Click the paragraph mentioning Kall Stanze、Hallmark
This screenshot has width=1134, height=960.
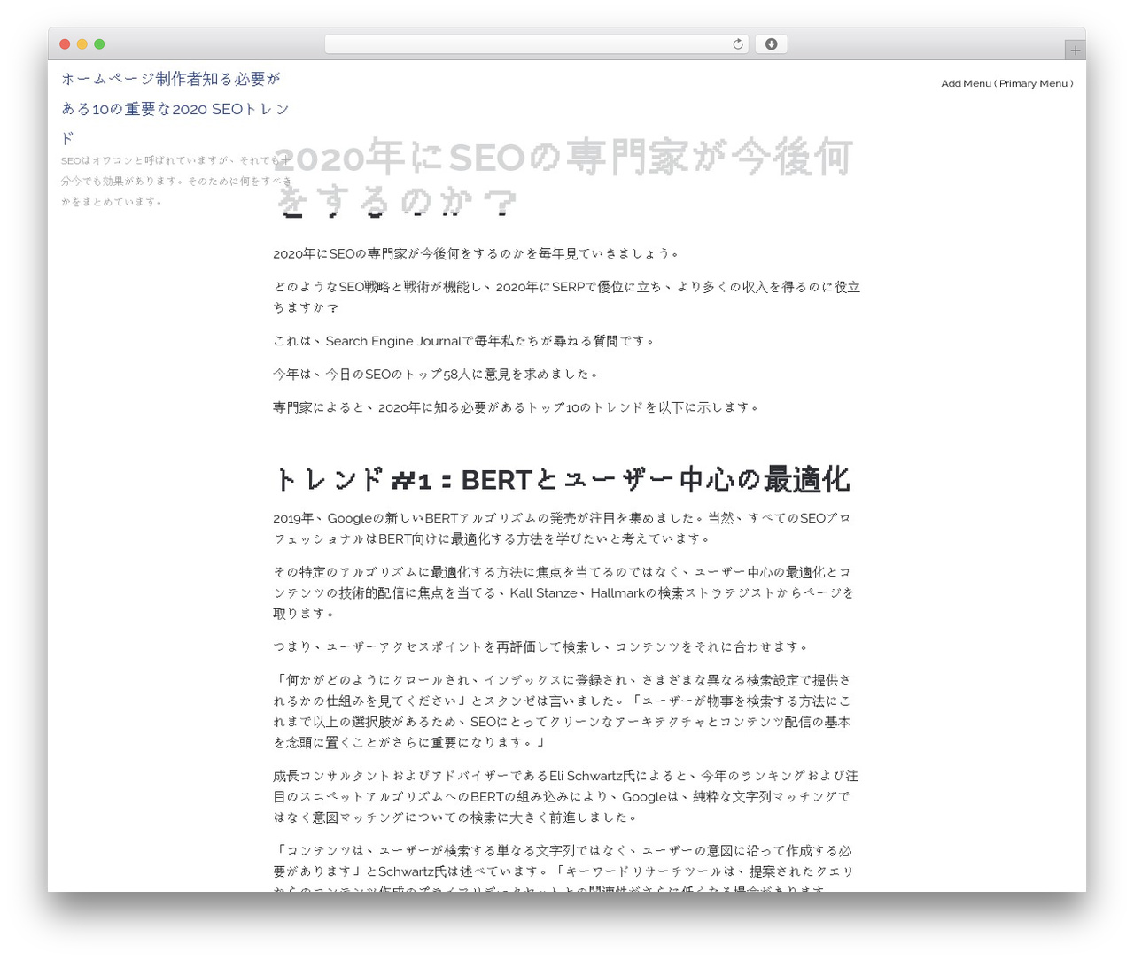point(563,592)
